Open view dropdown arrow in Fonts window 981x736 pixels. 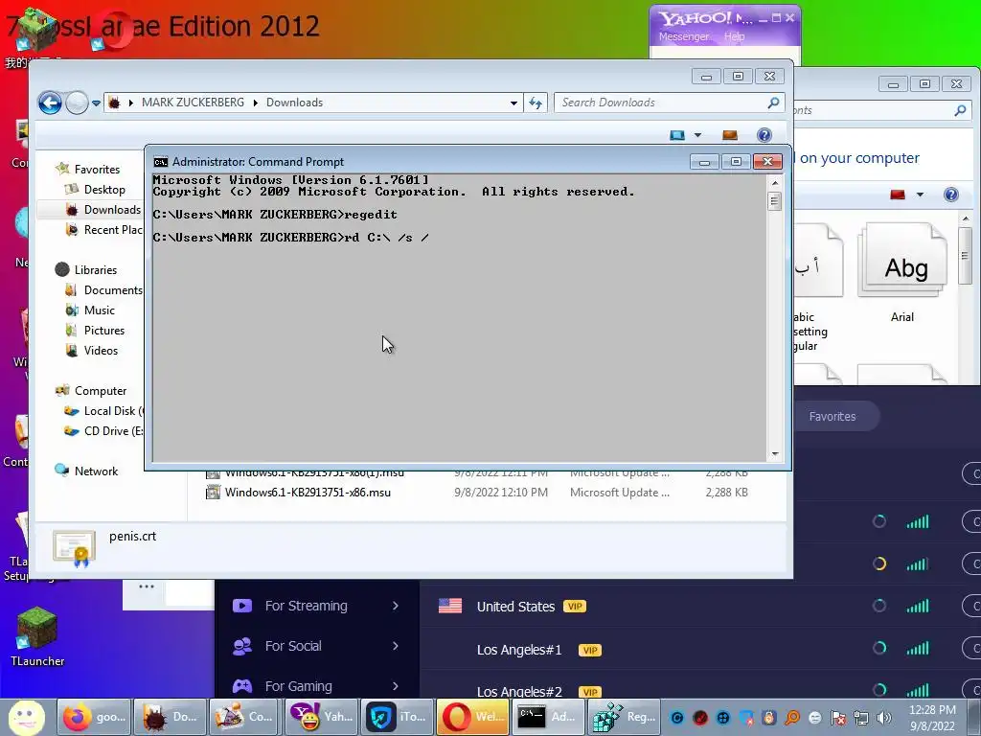920,195
